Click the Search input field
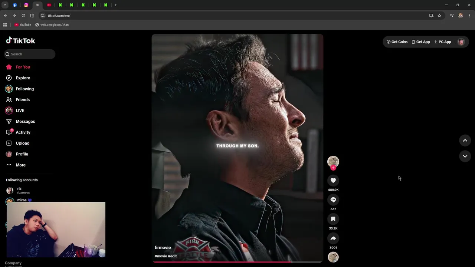The height and width of the screenshot is (267, 475). tap(30, 54)
